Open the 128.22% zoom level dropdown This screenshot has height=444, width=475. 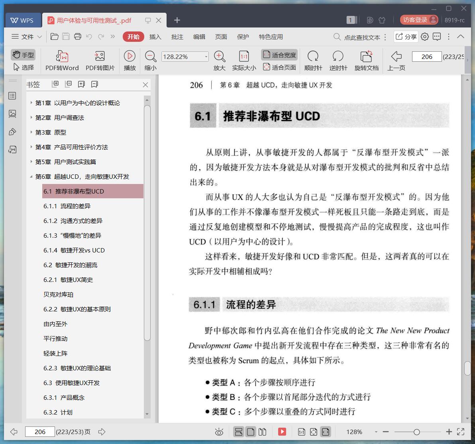point(206,57)
